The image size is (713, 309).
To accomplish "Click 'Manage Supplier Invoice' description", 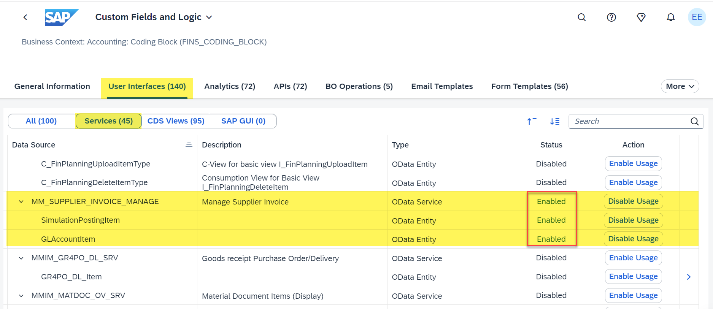I will click(x=245, y=202).
